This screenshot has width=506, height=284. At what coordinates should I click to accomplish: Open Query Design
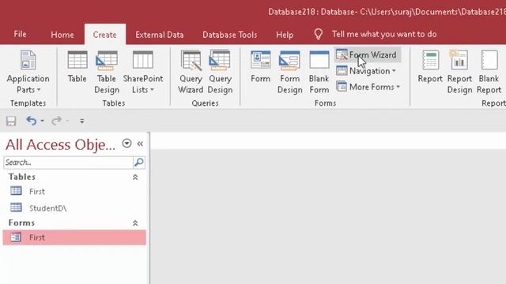220,72
